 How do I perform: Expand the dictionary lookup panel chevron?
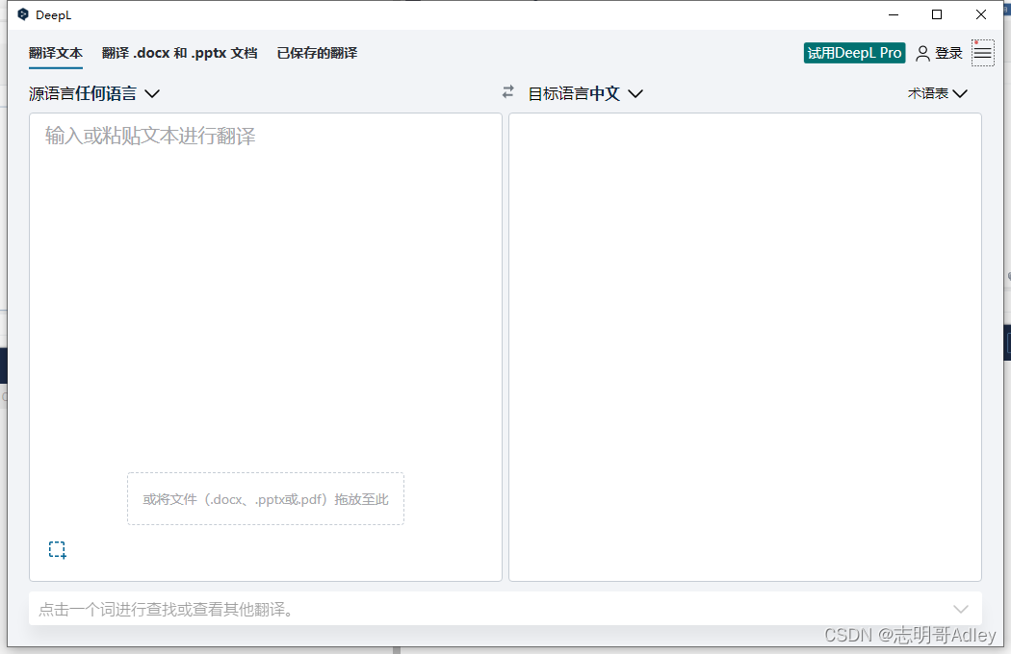point(961,609)
